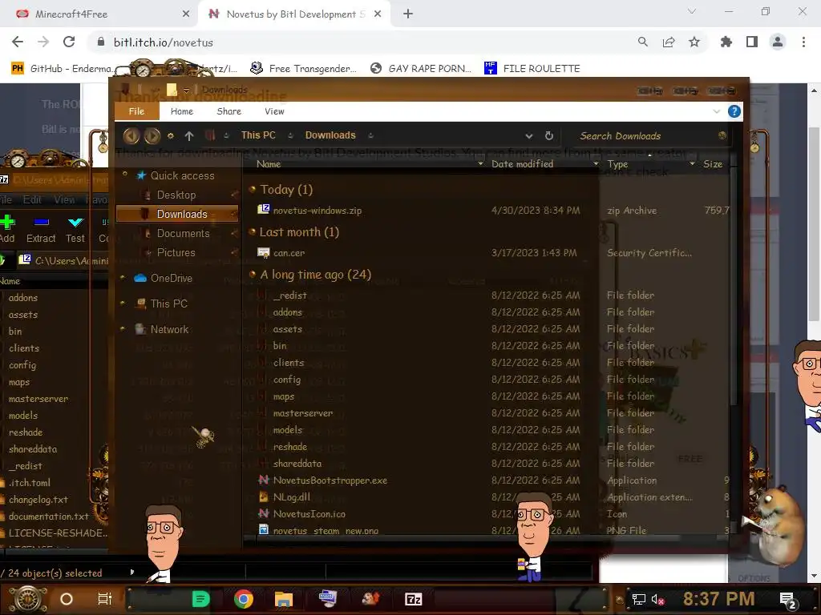Select Documents in navigation pane
The height and width of the screenshot is (615, 821).
pyautogui.click(x=183, y=233)
